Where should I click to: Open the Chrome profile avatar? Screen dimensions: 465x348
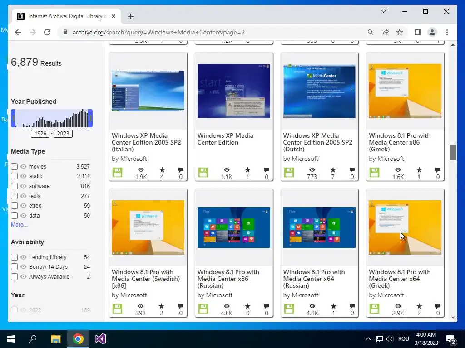(432, 32)
